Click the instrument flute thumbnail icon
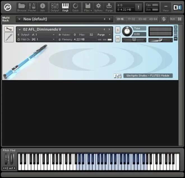 pos(9,37)
